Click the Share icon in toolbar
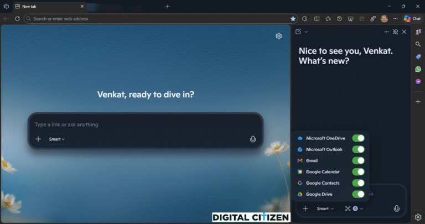Viewport: 425px width, 224px height. pyautogui.click(x=362, y=19)
